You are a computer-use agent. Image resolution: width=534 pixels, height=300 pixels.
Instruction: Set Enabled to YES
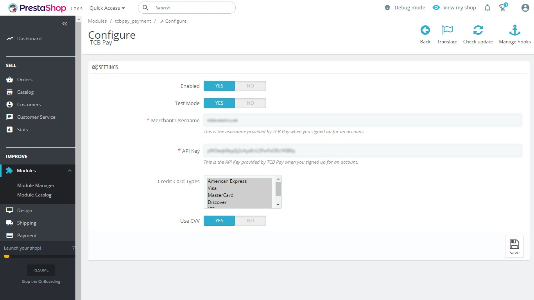tap(219, 86)
